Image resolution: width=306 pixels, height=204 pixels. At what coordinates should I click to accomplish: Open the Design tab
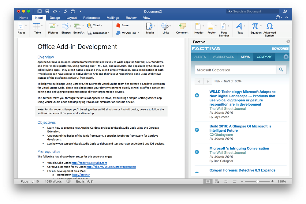click(x=55, y=18)
